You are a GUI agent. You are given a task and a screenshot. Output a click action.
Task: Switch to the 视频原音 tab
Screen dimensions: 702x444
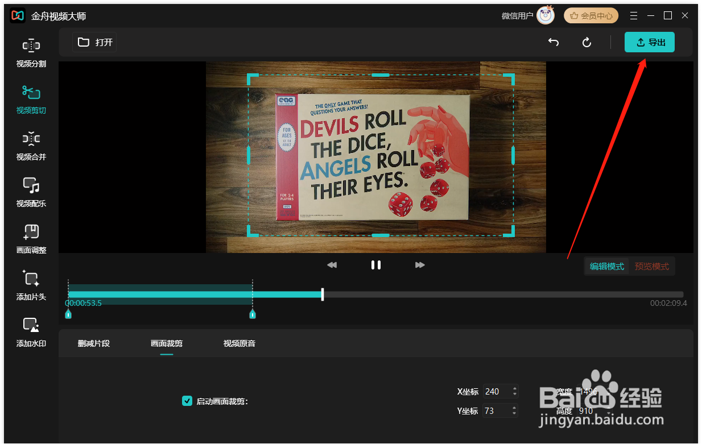pyautogui.click(x=239, y=343)
